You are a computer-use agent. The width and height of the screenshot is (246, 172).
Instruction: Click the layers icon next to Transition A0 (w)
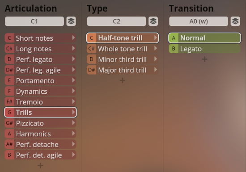[235, 21]
